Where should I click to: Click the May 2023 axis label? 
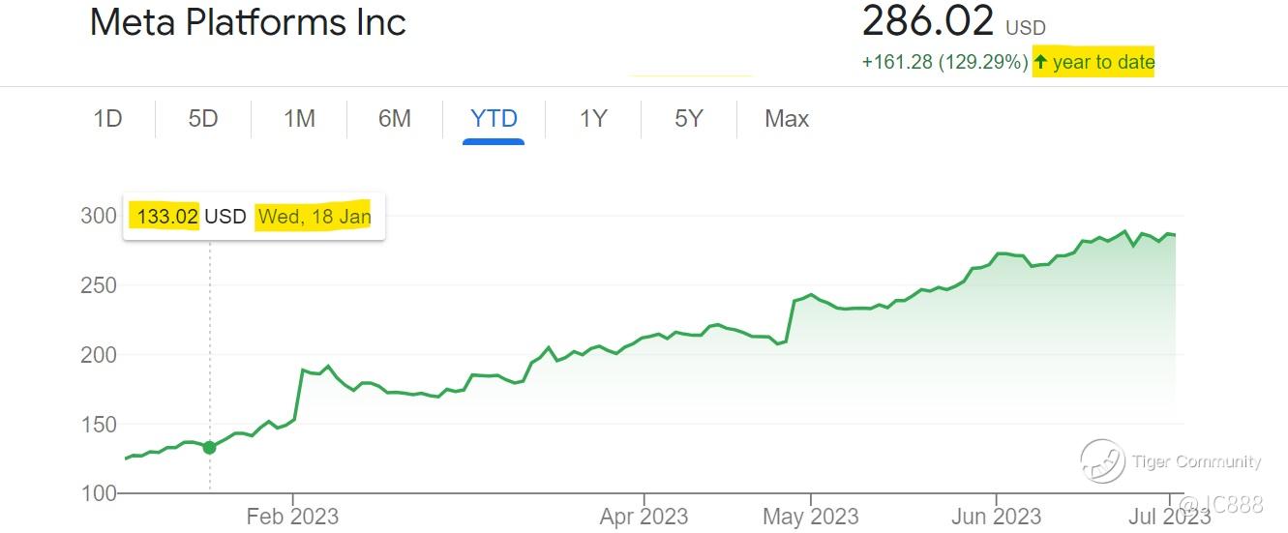click(x=810, y=516)
